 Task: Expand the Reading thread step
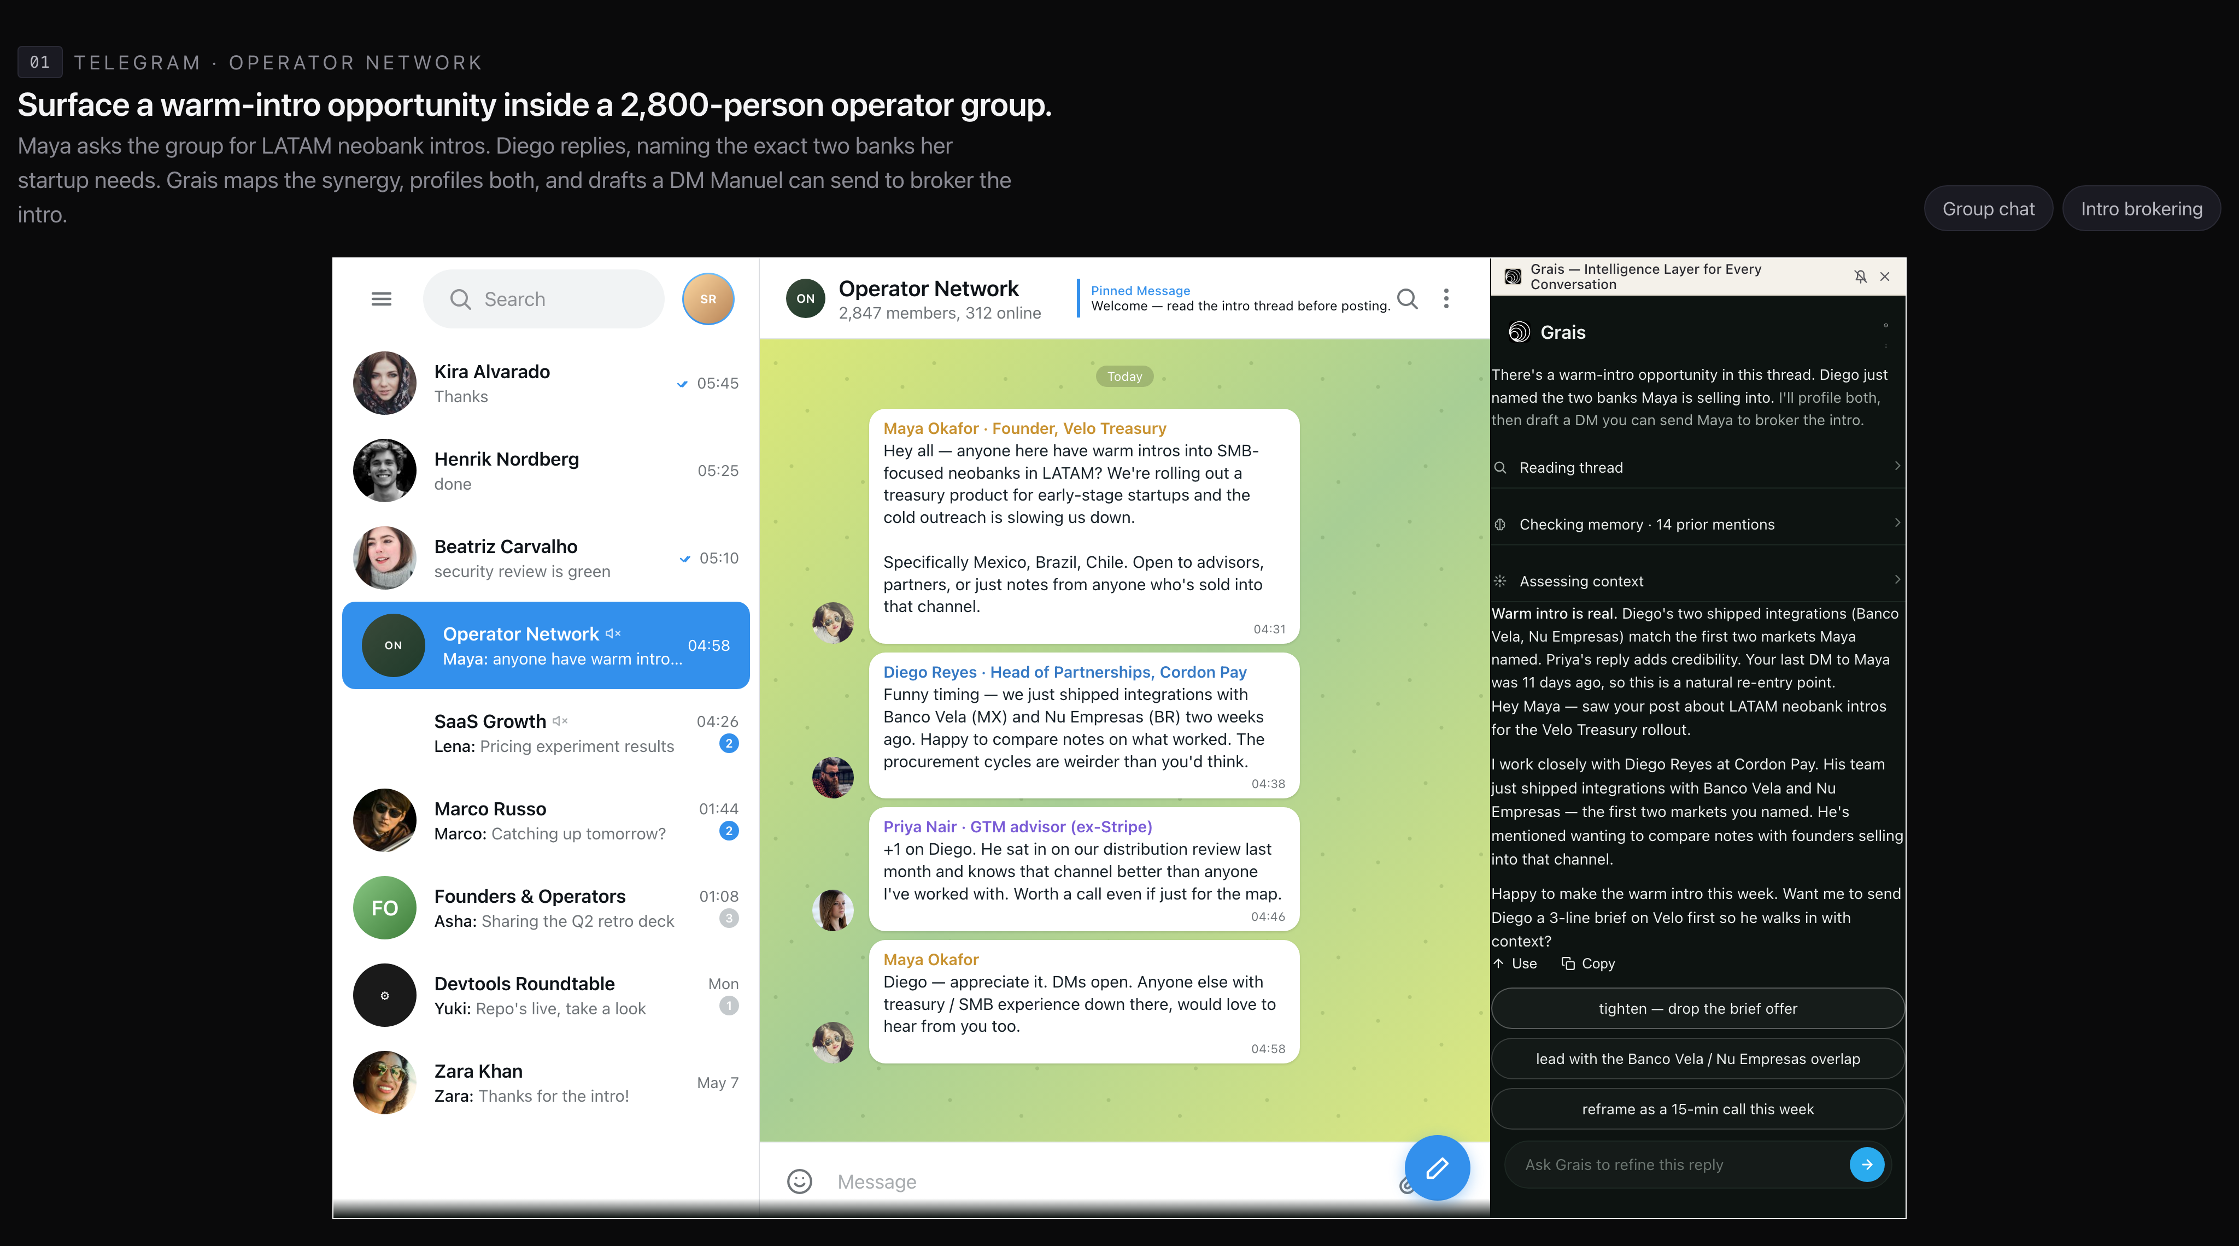point(1697,467)
